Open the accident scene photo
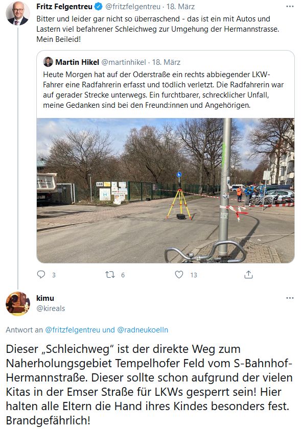301x429 pixels. [x=166, y=190]
